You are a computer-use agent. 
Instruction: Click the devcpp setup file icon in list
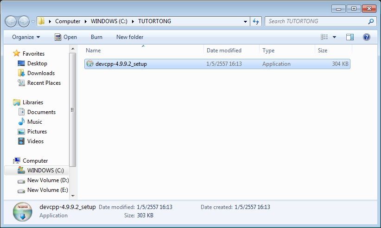coord(90,63)
